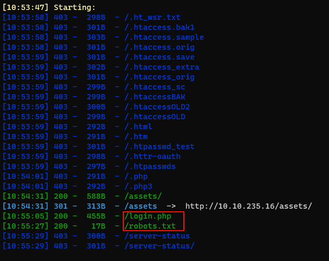
Task: Click the /robots.txt result entry
Action: pyautogui.click(x=150, y=226)
